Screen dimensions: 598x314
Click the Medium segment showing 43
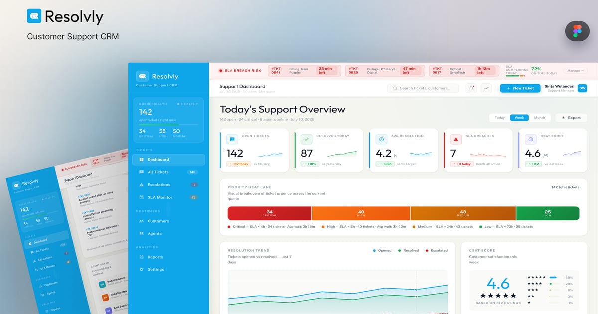tap(463, 213)
